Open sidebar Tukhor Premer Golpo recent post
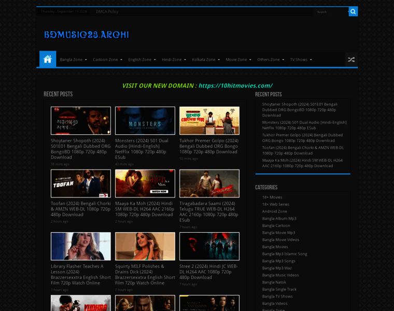The width and height of the screenshot is (394, 311). point(302,138)
